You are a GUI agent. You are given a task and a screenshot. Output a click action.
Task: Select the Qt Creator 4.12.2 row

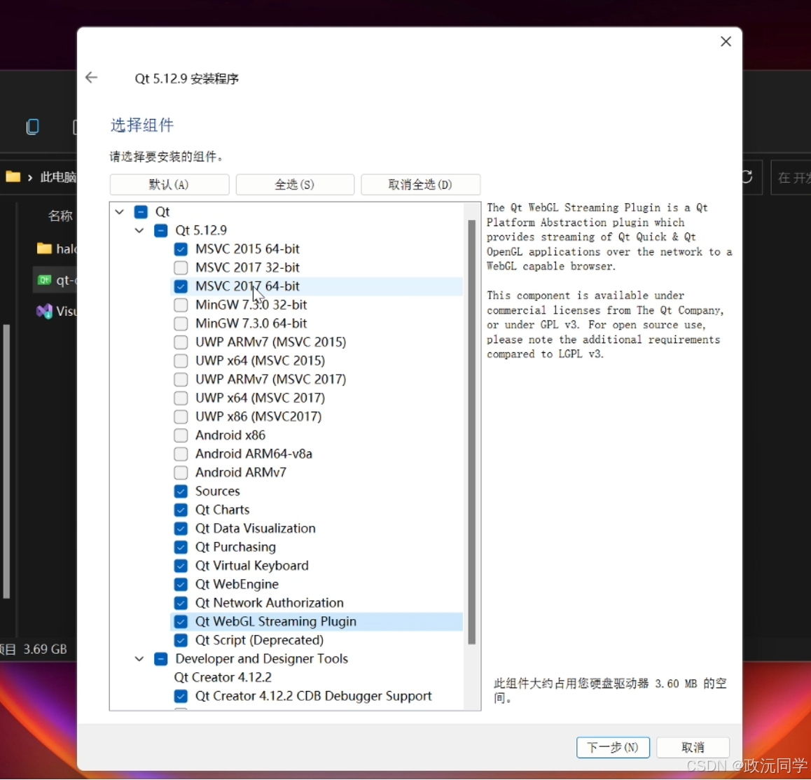click(x=223, y=677)
